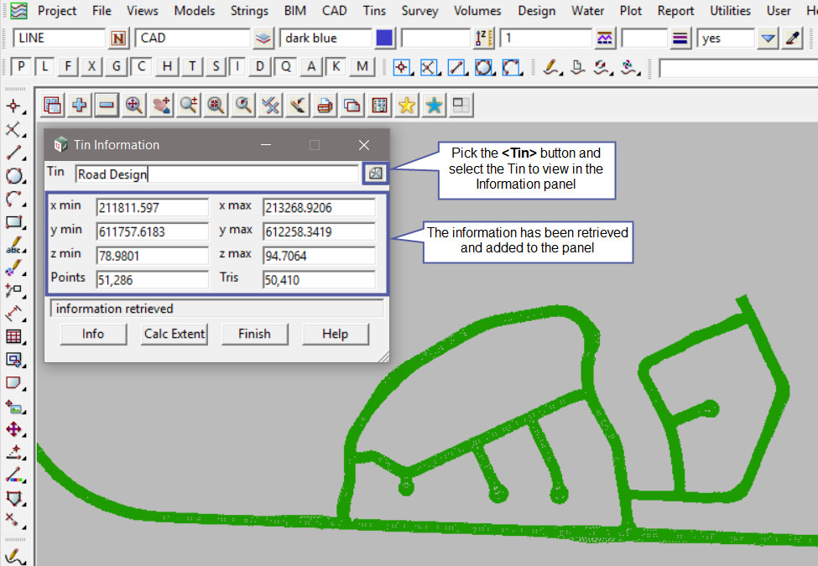Select the pan hand tool

(x=161, y=105)
